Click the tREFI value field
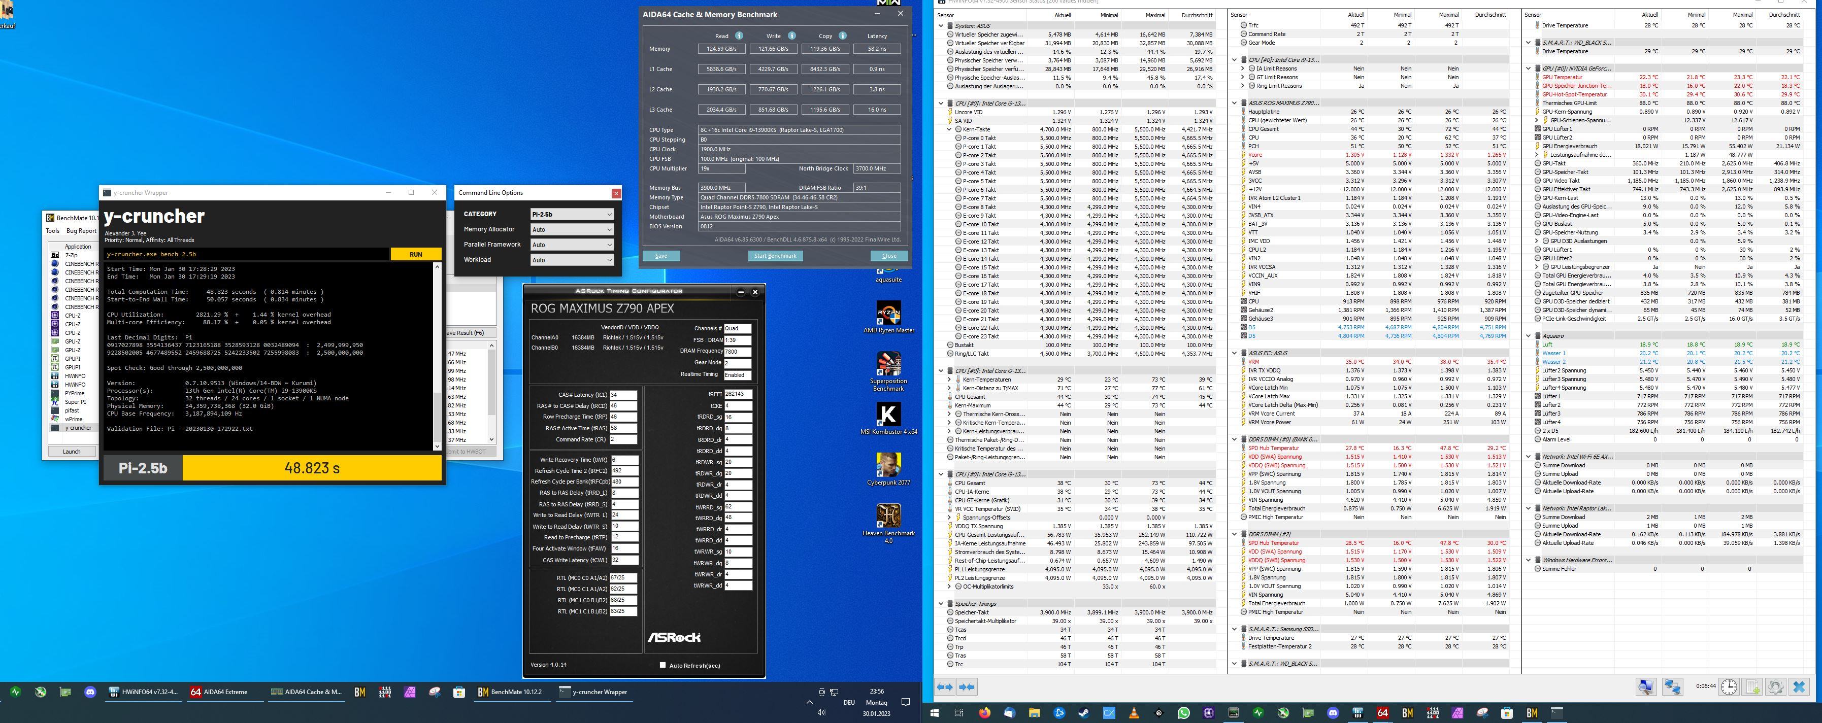1822x723 pixels. point(738,394)
